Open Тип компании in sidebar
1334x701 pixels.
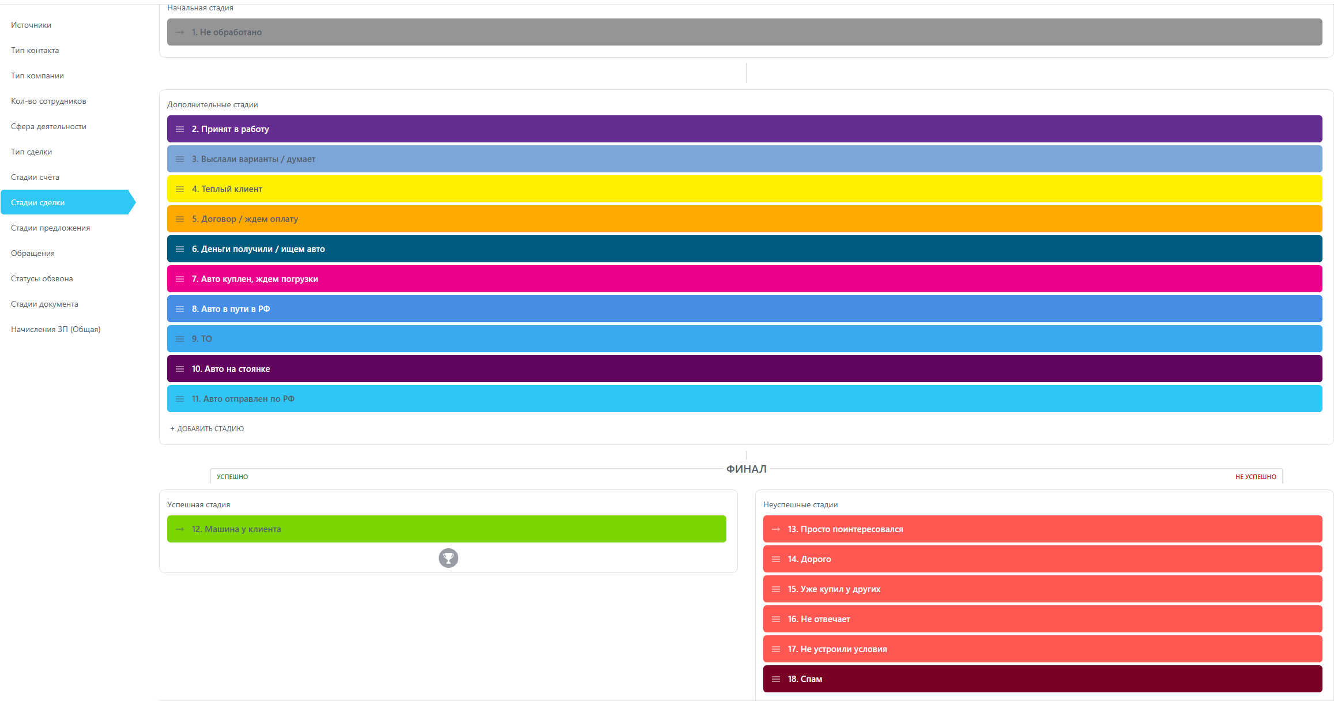37,76
